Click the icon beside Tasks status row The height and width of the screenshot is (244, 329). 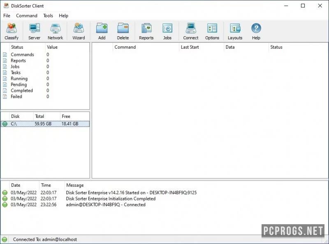tap(5, 73)
